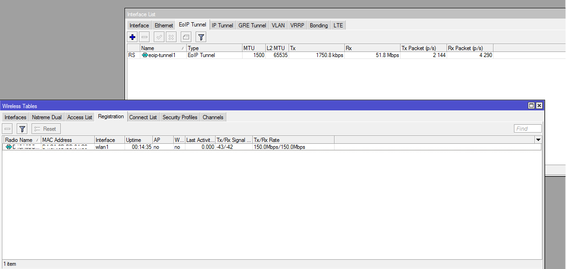Open the GRE Tunnel tab

tap(252, 26)
